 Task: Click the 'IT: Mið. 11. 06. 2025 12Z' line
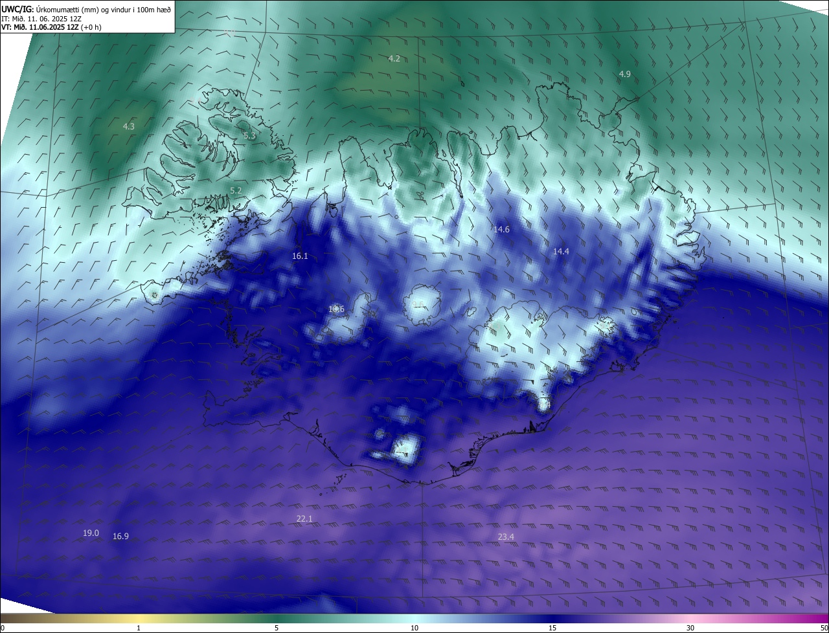(x=41, y=19)
